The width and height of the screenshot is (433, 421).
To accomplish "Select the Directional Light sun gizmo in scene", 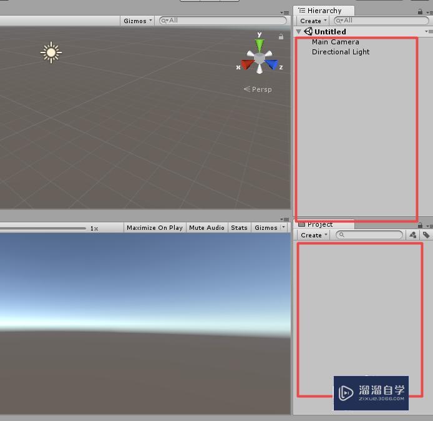I will 51,52.
